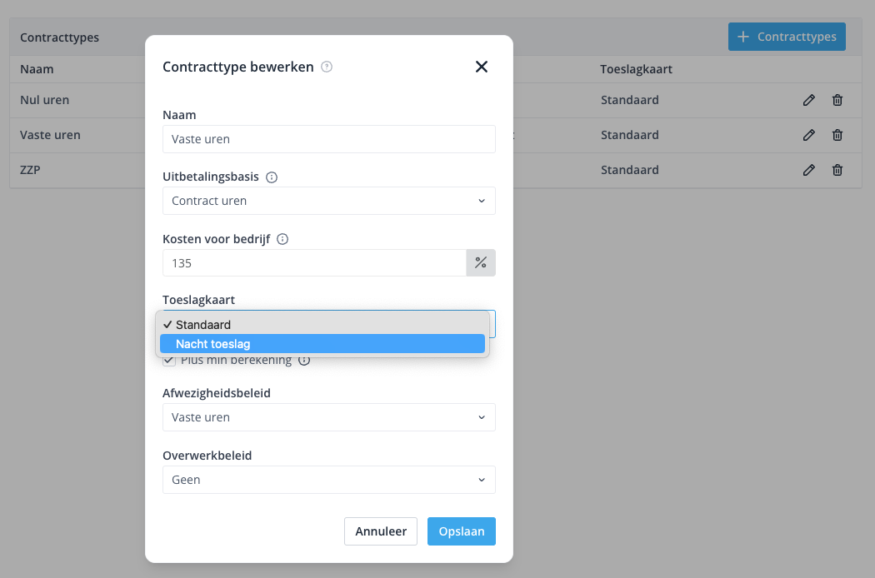Viewport: 875px width, 578px height.
Task: Open the Uitbetalingsbasis dropdown
Action: coord(328,201)
